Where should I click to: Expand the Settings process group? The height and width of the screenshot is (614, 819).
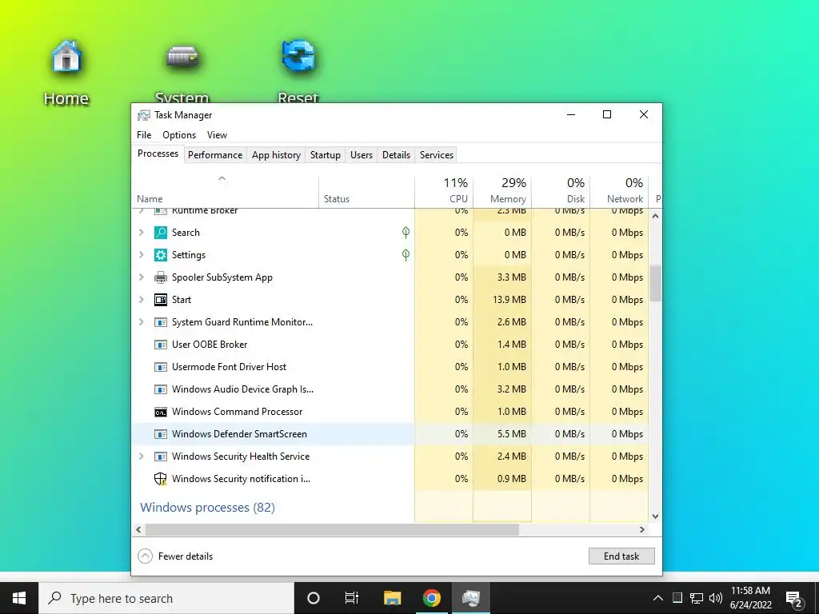click(141, 255)
